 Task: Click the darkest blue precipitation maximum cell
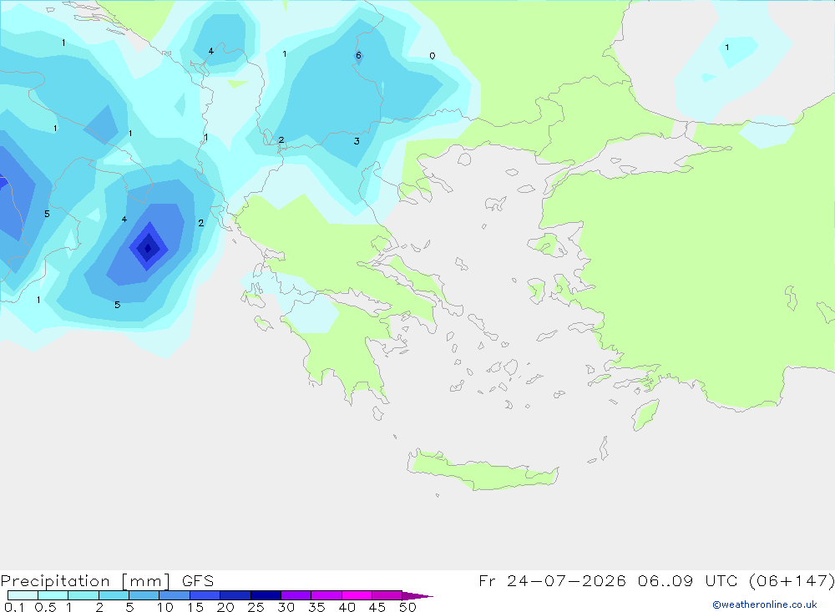[x=148, y=248]
